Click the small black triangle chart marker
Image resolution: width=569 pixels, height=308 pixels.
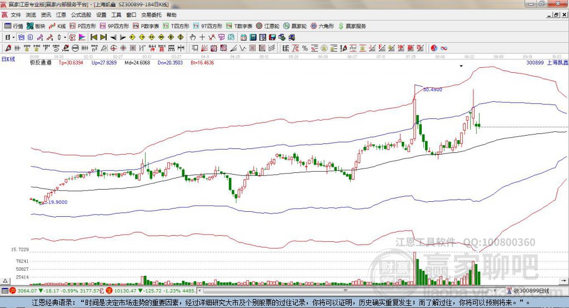[461, 66]
